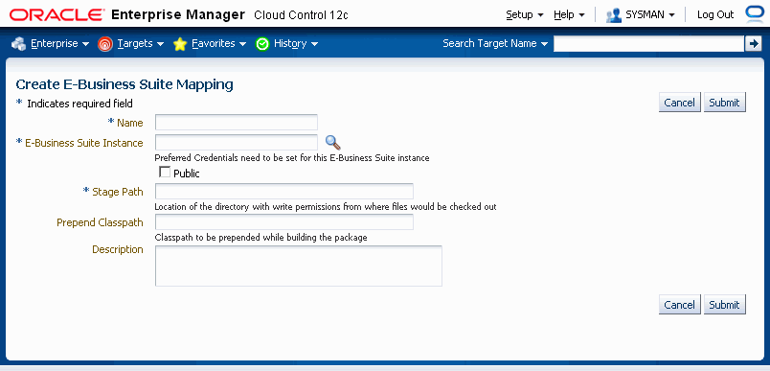Click the Search Target Name input box
Screen dimensions: 770x371
tap(648, 44)
